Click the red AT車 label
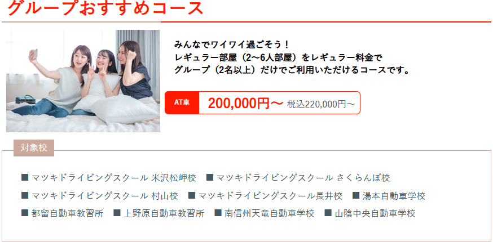Image resolution: width=493 pixels, height=242 pixels. click(182, 102)
